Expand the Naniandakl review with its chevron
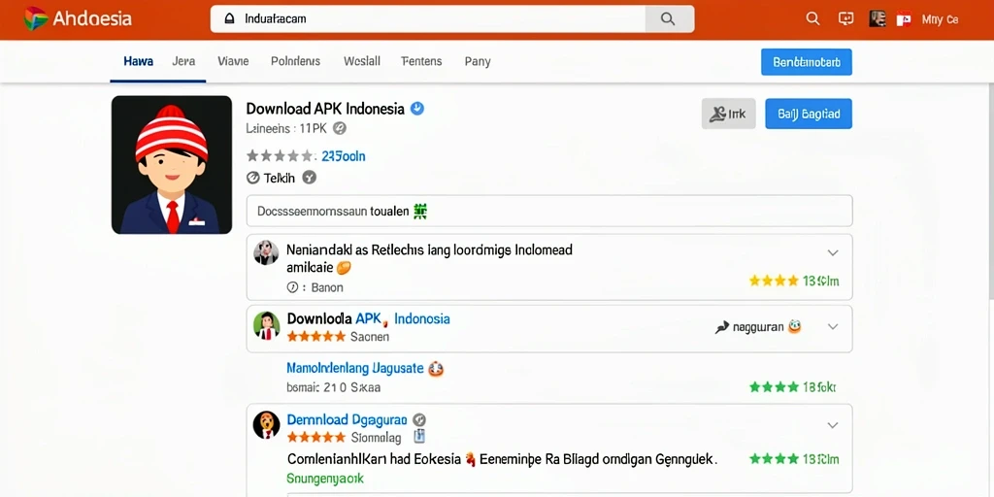 coord(833,253)
